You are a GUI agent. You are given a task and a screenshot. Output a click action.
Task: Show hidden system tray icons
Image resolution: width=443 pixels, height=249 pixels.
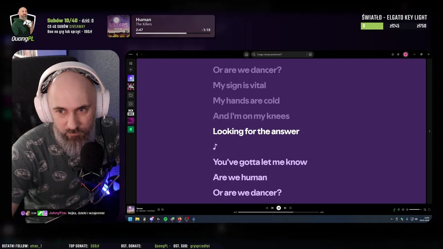392,219
